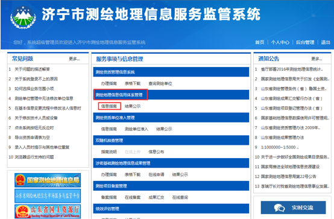Image resolution: width=334 pixels, height=219 pixels.
Task: Open 办理指南 under 涉密基础测绘地理信息成果管理
Action: [109, 174]
